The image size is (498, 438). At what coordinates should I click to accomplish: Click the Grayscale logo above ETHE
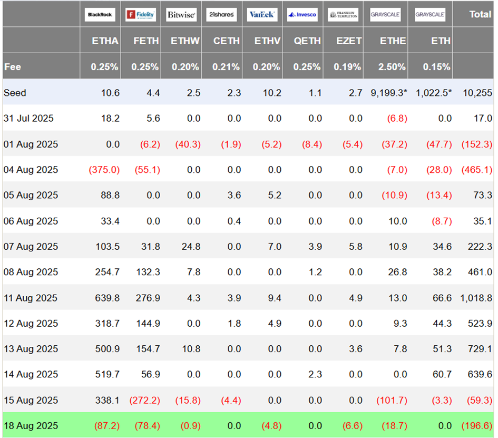pos(385,15)
